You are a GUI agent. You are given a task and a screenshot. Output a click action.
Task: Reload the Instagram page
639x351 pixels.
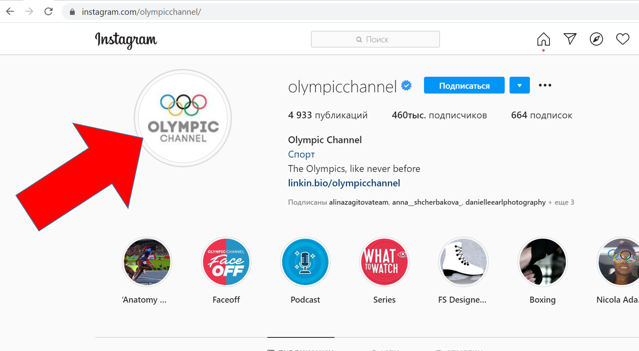48,12
